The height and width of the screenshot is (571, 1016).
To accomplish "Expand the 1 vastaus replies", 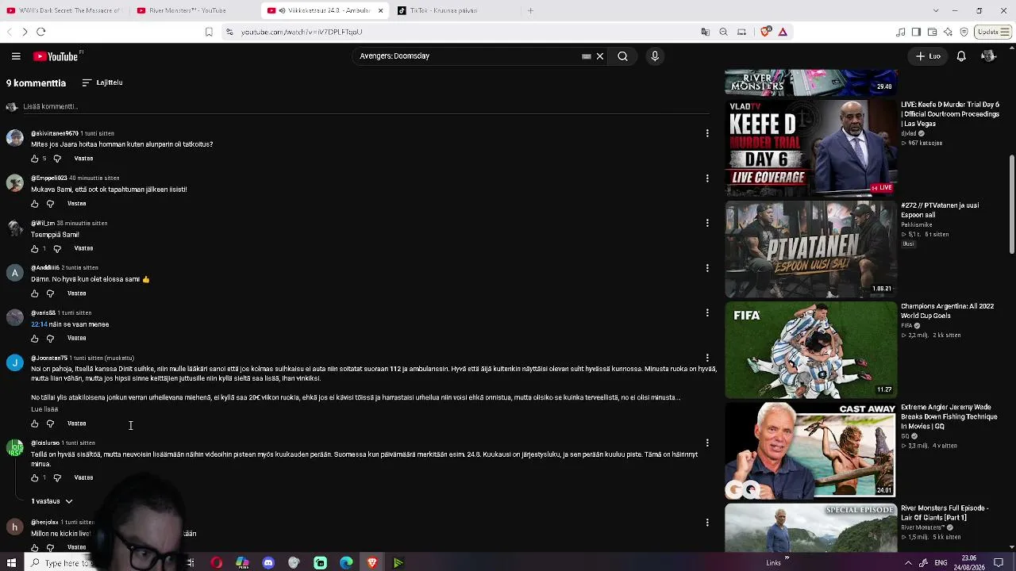I will [x=52, y=501].
